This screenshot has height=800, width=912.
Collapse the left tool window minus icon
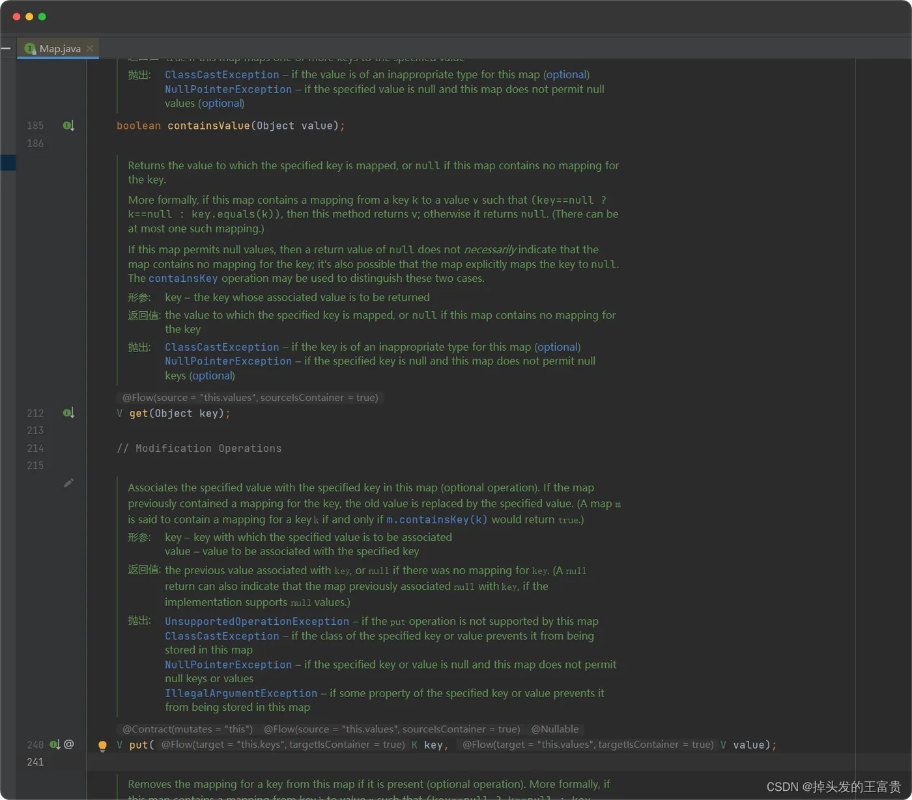click(x=6, y=48)
